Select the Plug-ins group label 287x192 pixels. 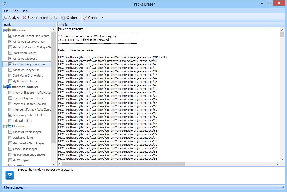[18, 126]
